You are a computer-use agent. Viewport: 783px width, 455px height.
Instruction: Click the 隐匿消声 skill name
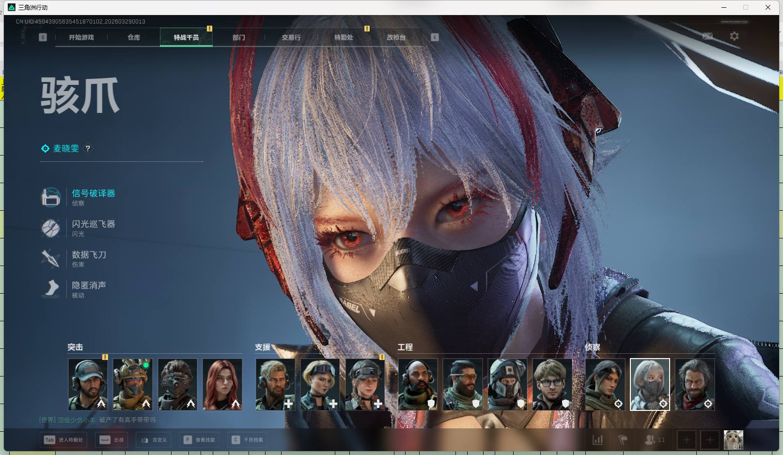pyautogui.click(x=89, y=285)
